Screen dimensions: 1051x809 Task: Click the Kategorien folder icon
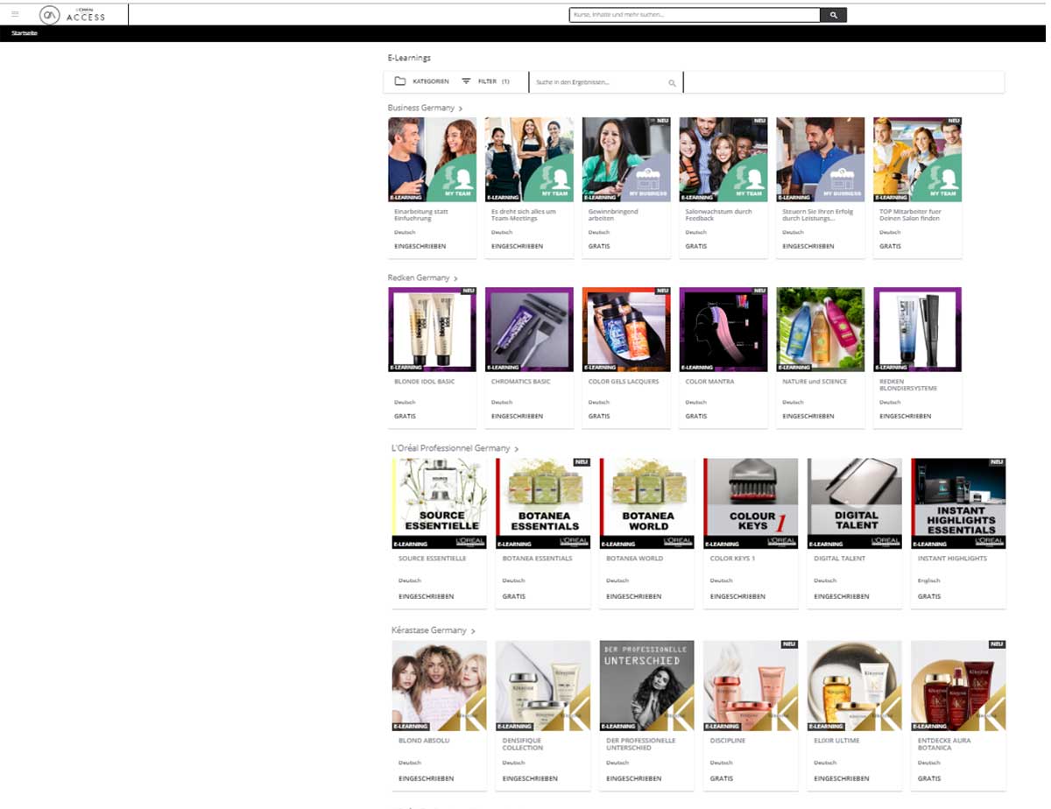click(400, 81)
